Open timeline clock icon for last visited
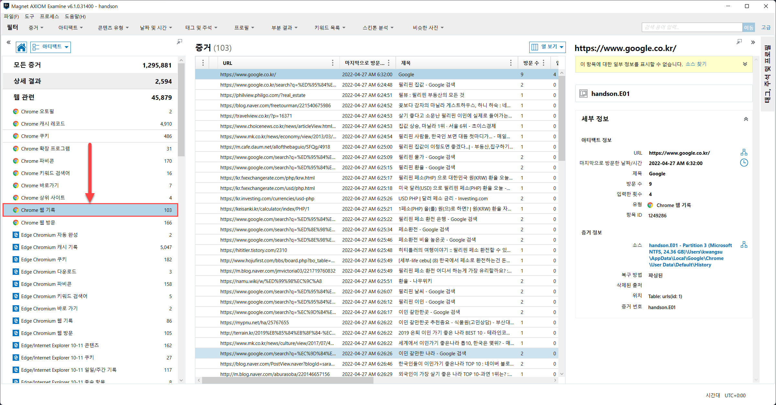The height and width of the screenshot is (405, 776). [744, 163]
